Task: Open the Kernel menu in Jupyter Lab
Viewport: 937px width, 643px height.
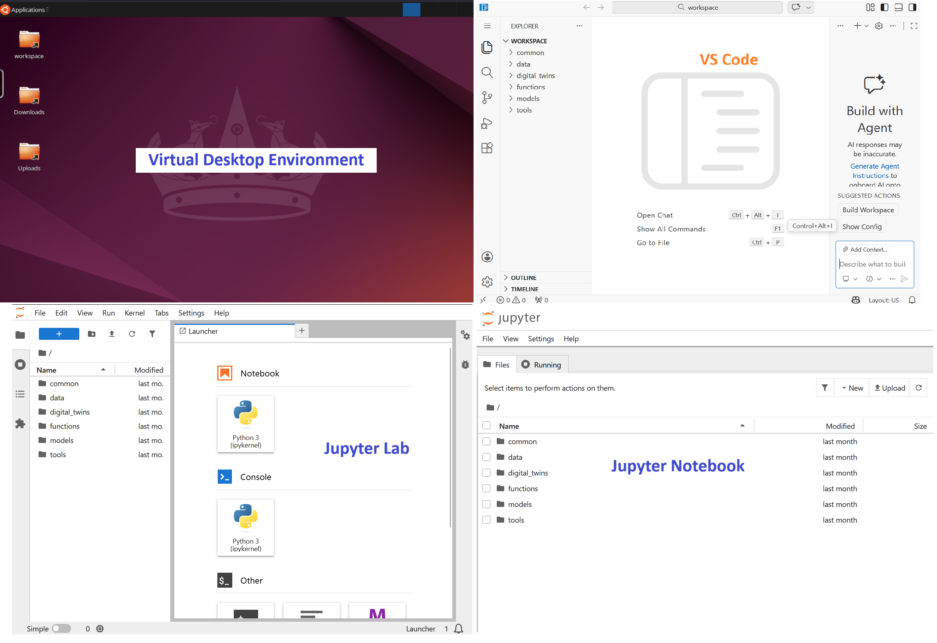Action: (x=135, y=313)
